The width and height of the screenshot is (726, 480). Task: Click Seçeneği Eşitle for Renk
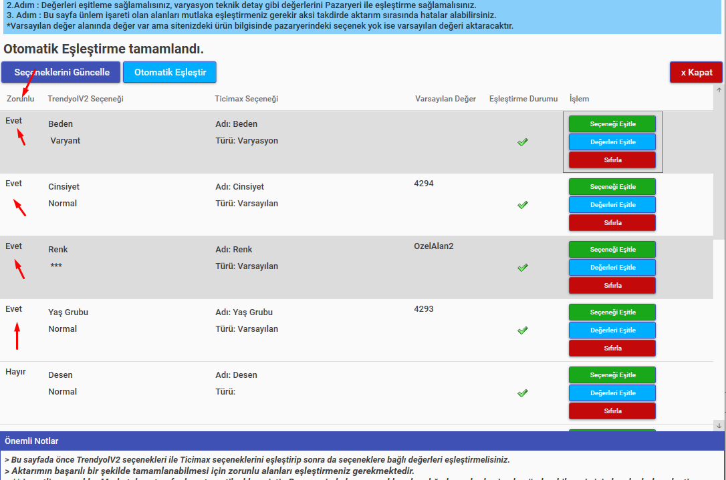point(612,250)
